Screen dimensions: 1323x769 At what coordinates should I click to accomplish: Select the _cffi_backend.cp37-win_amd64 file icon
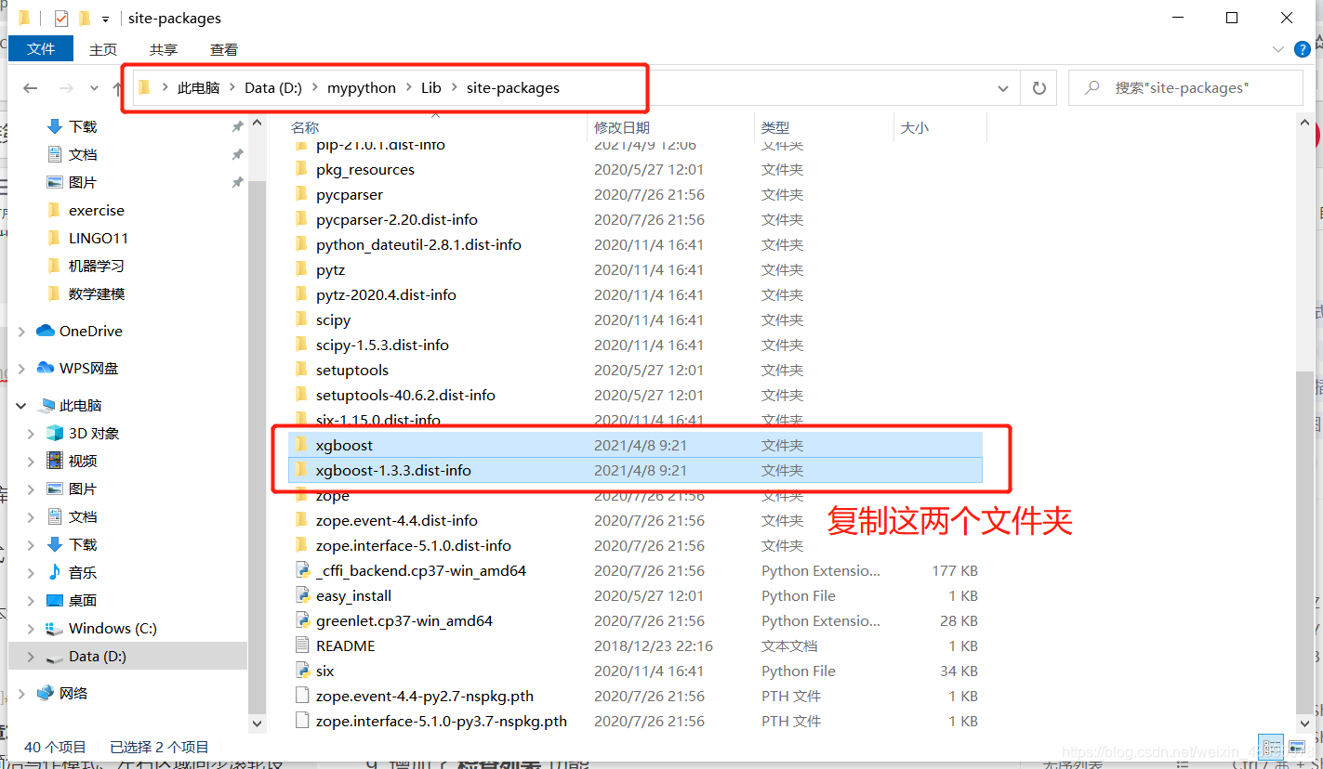click(x=301, y=570)
